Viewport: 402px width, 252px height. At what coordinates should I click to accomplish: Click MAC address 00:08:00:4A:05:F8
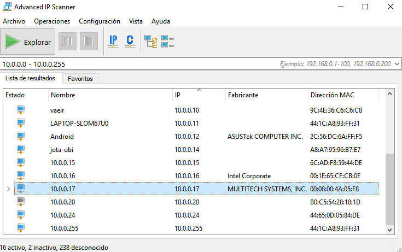[335, 189]
